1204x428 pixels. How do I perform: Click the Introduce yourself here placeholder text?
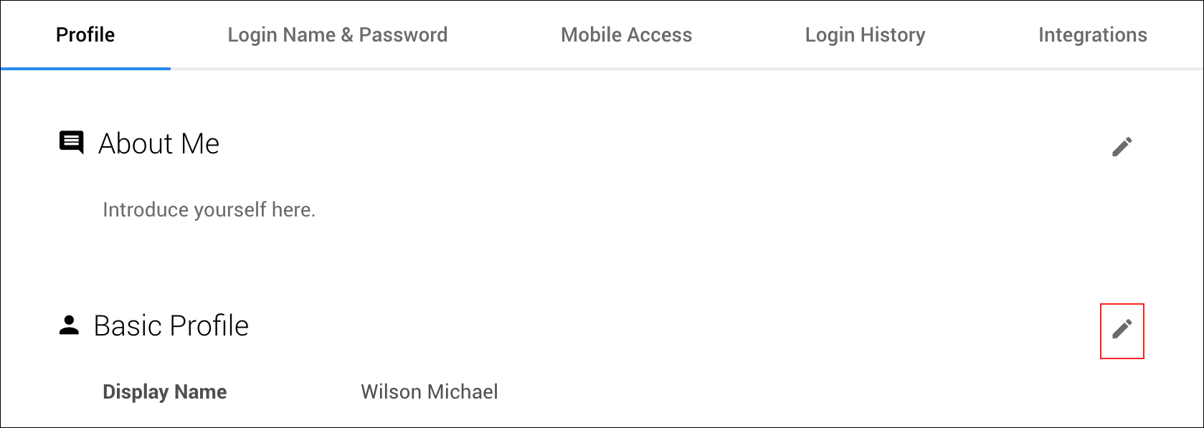[x=208, y=209]
